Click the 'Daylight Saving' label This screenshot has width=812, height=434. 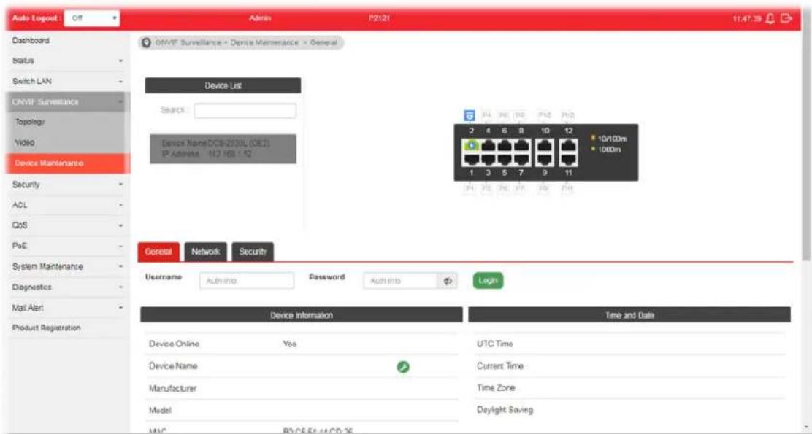click(x=505, y=410)
